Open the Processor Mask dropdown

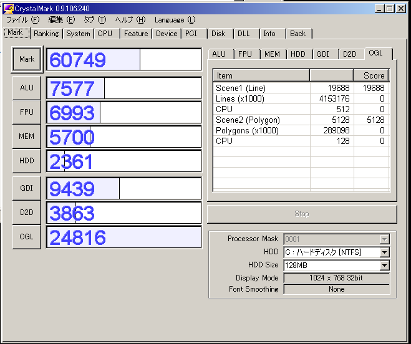point(384,239)
